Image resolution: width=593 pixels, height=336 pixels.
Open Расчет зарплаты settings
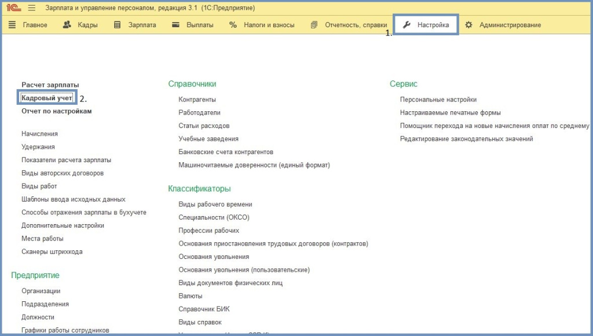50,85
